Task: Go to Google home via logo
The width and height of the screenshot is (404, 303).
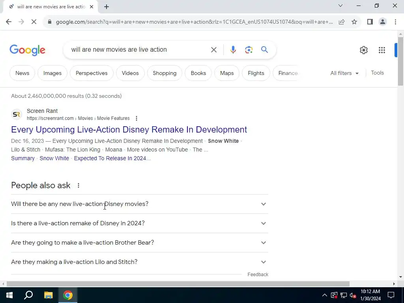Action: [27, 50]
